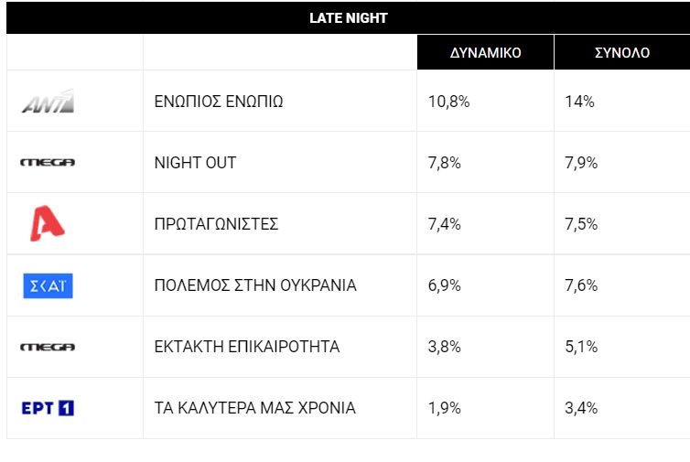The height and width of the screenshot is (462, 690).
Task: Click the ΕΡΤ1 channel logo
Action: 48,408
